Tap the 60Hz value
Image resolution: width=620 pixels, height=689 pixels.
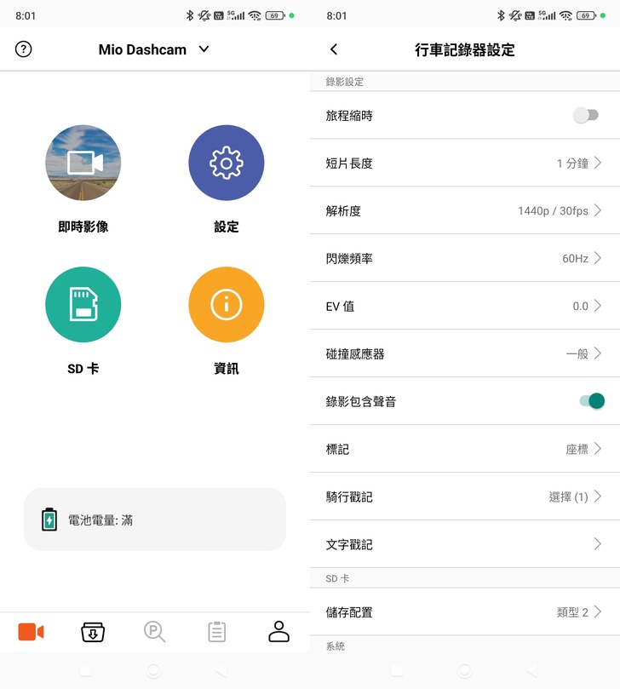pyautogui.click(x=575, y=258)
